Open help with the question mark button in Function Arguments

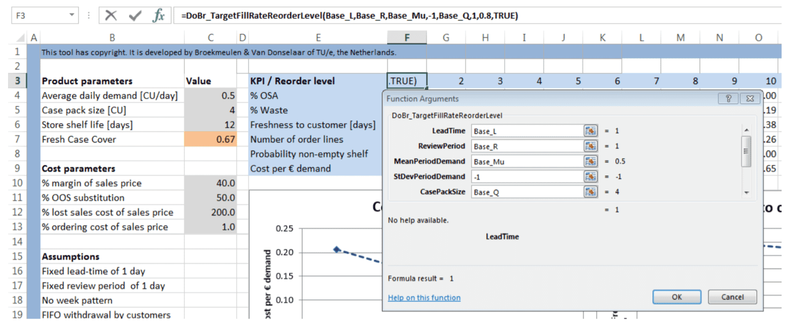pos(728,99)
